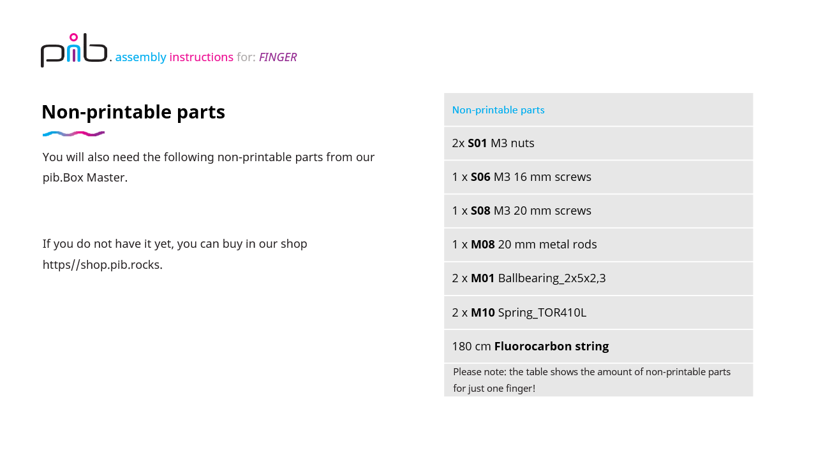Click the "If you do not have it yet" sentence
The height and width of the screenshot is (465, 830).
click(x=175, y=244)
